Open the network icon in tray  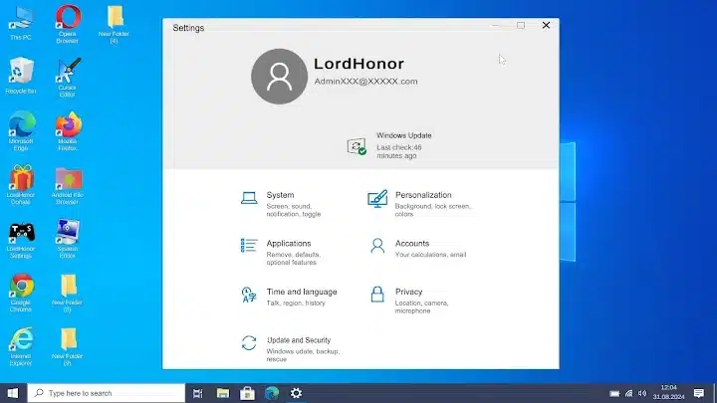(628, 393)
